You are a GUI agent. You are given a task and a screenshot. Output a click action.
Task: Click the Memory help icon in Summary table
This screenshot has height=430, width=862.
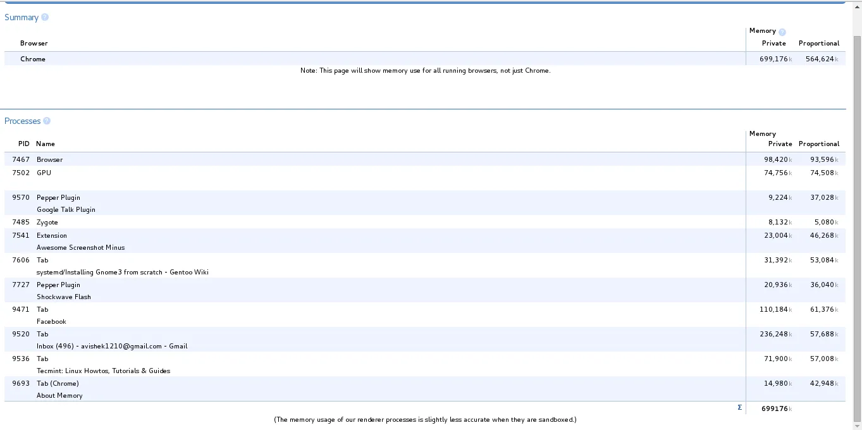point(782,30)
